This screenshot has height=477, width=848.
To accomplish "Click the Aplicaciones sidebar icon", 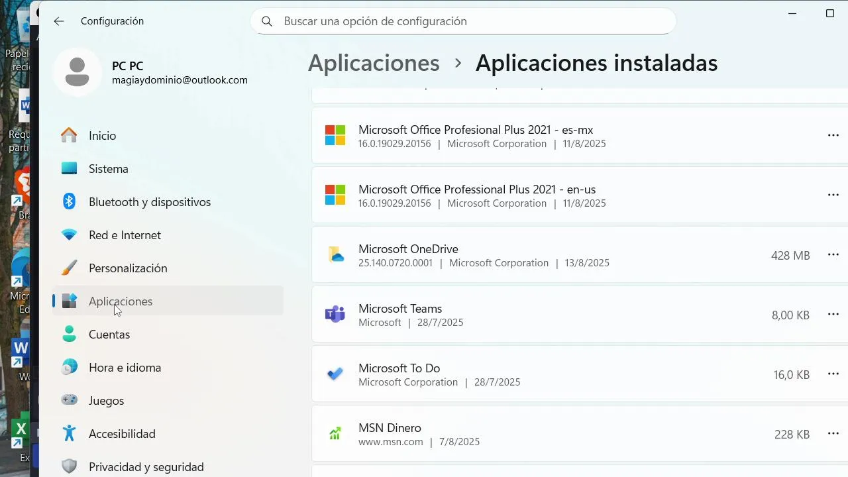I will click(x=69, y=301).
